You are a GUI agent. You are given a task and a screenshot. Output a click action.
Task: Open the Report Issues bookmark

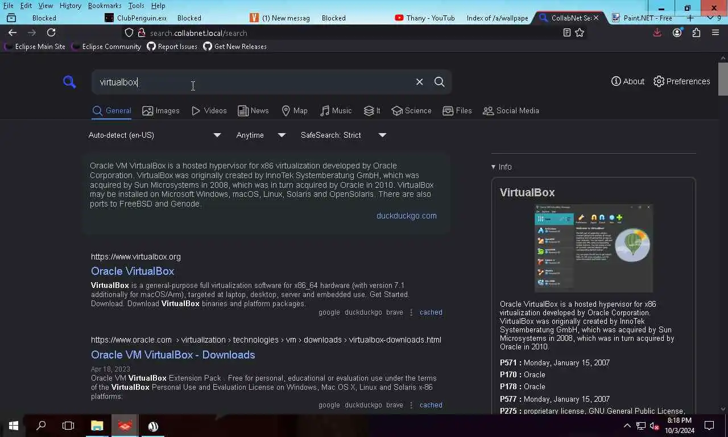[172, 47]
